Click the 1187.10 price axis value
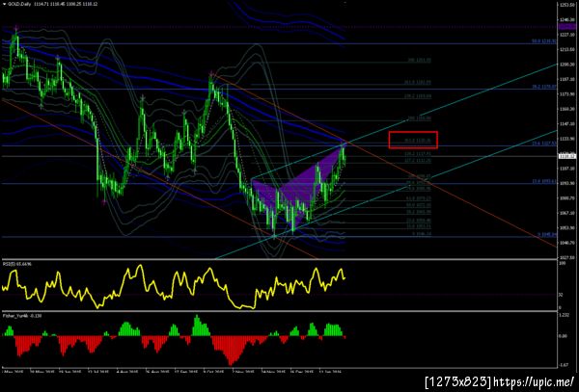Viewport: 579px width, 392px height. [x=566, y=79]
